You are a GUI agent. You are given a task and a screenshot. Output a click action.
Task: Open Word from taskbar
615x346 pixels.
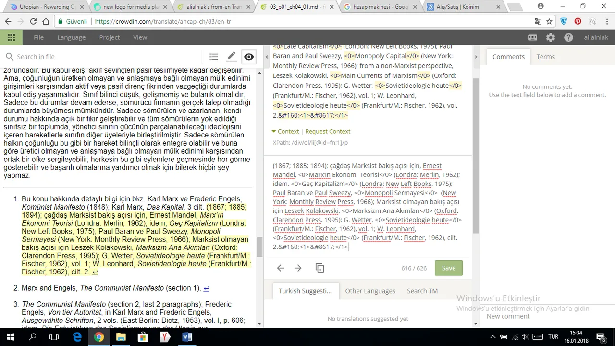pyautogui.click(x=187, y=337)
